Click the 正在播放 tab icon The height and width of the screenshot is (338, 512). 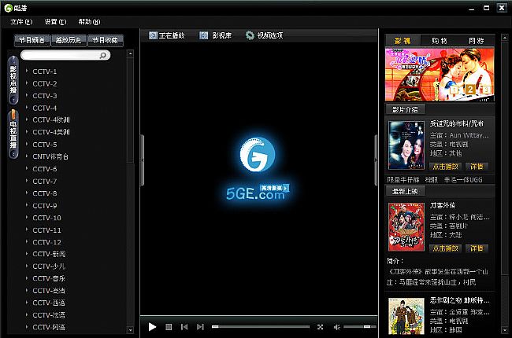point(153,35)
